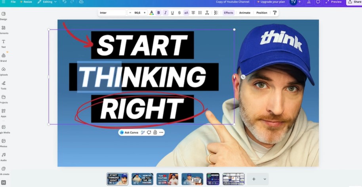Toggle underline on selected text

pos(172,13)
